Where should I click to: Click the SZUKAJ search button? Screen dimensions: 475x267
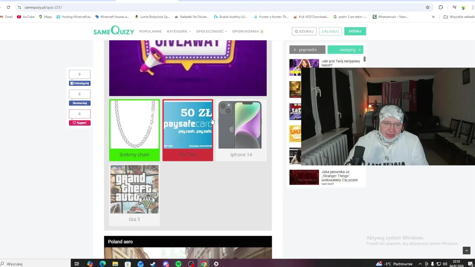304,31
